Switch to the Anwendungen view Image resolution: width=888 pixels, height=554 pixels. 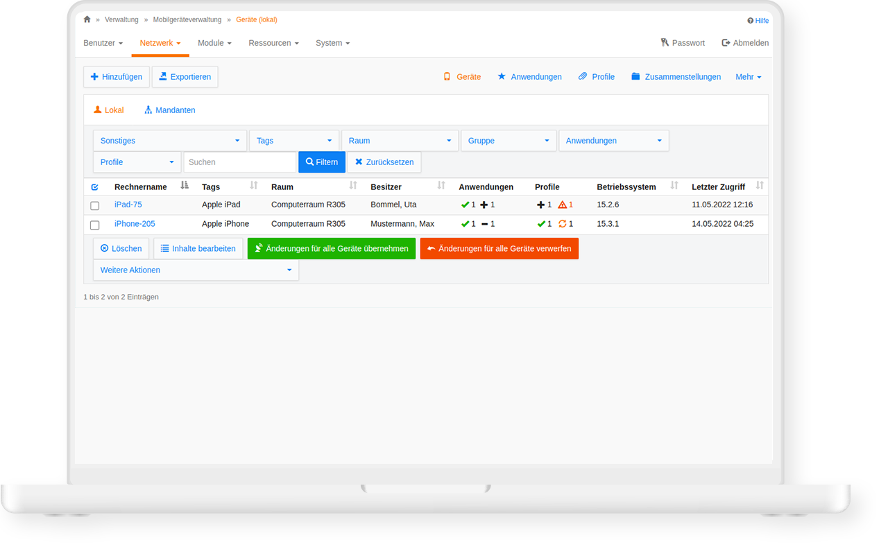point(529,77)
